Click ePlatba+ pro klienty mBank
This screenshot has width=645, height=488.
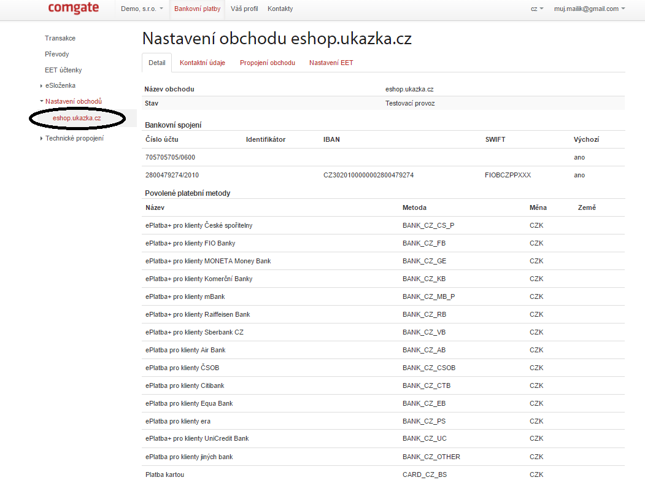click(185, 296)
